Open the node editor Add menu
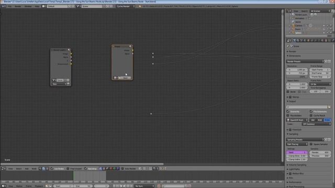Image resolution: width=335 pixels, height=188 pixels. (x=27, y=169)
